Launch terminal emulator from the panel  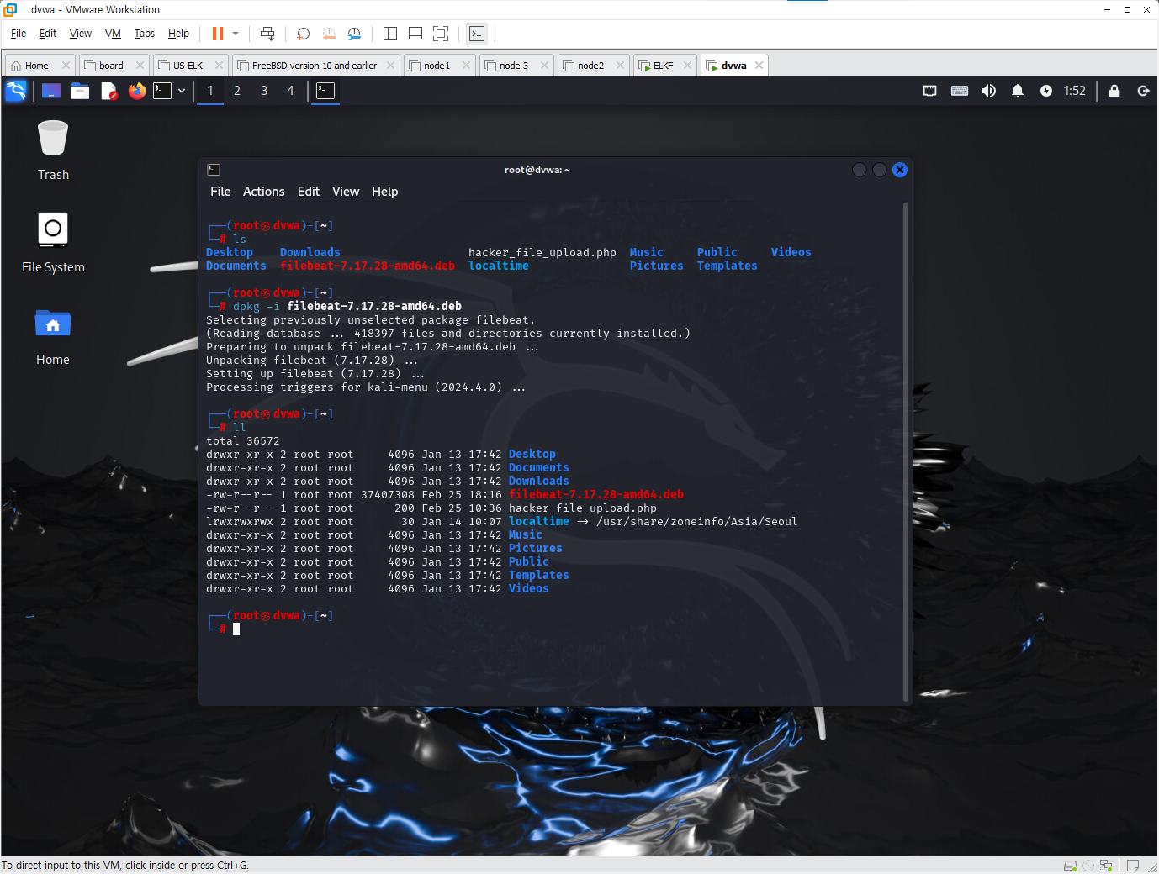(x=162, y=91)
